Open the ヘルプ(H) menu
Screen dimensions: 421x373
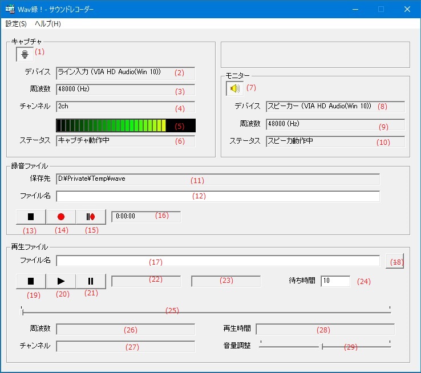(48, 24)
